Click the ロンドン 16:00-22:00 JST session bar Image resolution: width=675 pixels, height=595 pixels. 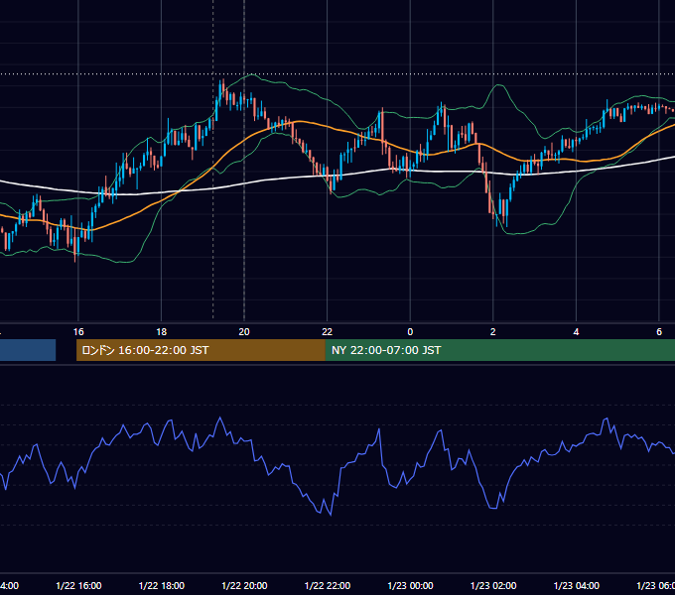click(x=201, y=350)
